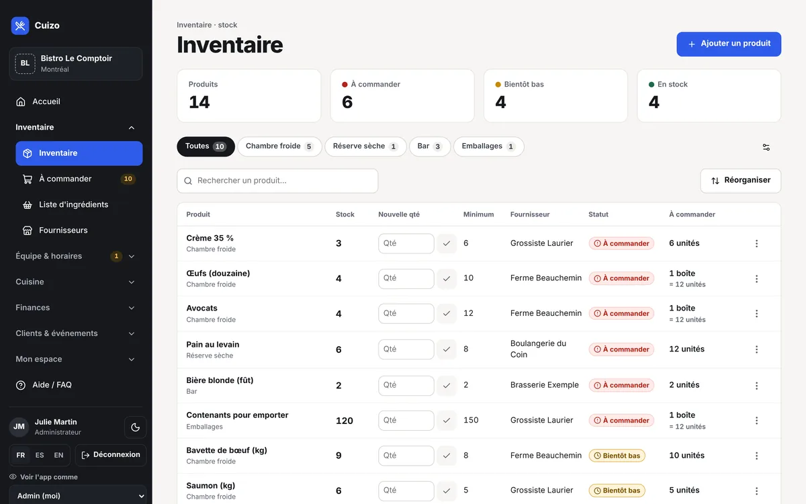
Task: Open row menu for Avocats
Action: pyautogui.click(x=757, y=314)
